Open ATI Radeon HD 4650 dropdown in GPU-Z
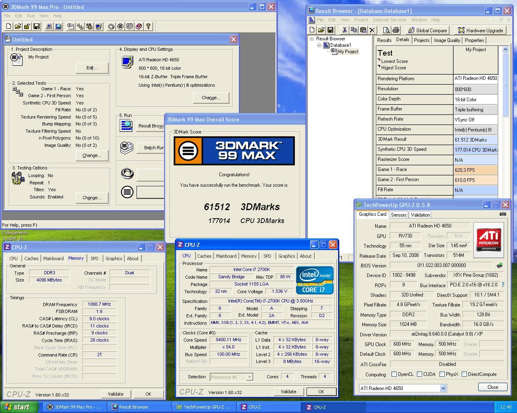This screenshot has height=413, width=517. [x=443, y=388]
